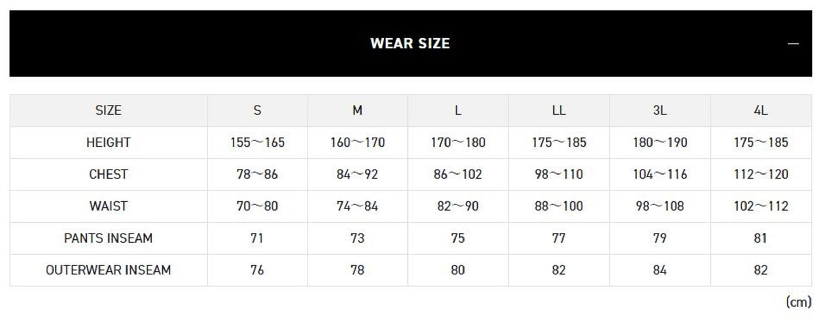Image resolution: width=825 pixels, height=329 pixels.
Task: Select the 3L size column header
Action: [659, 111]
